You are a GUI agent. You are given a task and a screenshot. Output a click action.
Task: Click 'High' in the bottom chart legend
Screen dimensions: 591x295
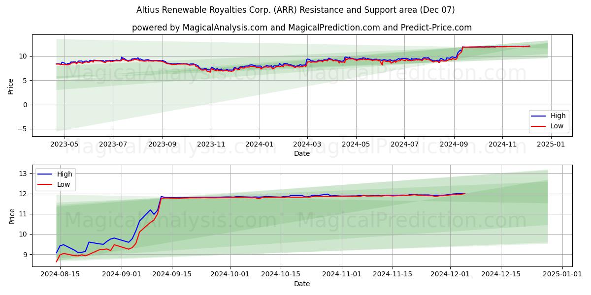(x=65, y=174)
